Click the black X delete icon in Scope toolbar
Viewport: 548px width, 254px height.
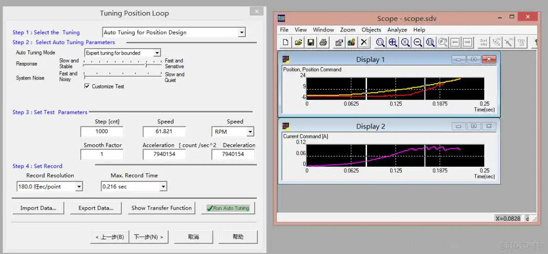(x=364, y=42)
